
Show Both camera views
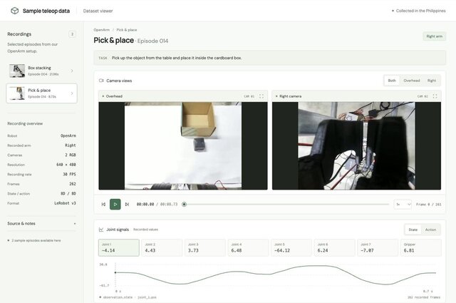coord(392,81)
